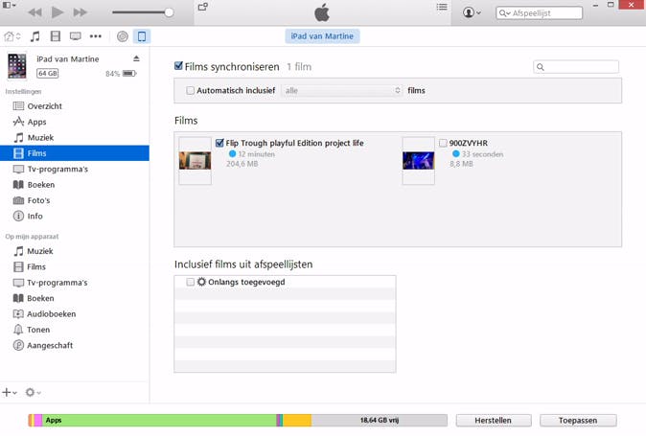
Task: Click the Herstellen button
Action: (494, 421)
